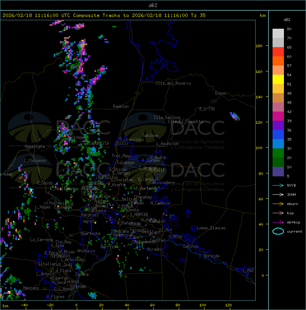Click the Catitas label
Screen dimensions: 306x310
click(191, 246)
